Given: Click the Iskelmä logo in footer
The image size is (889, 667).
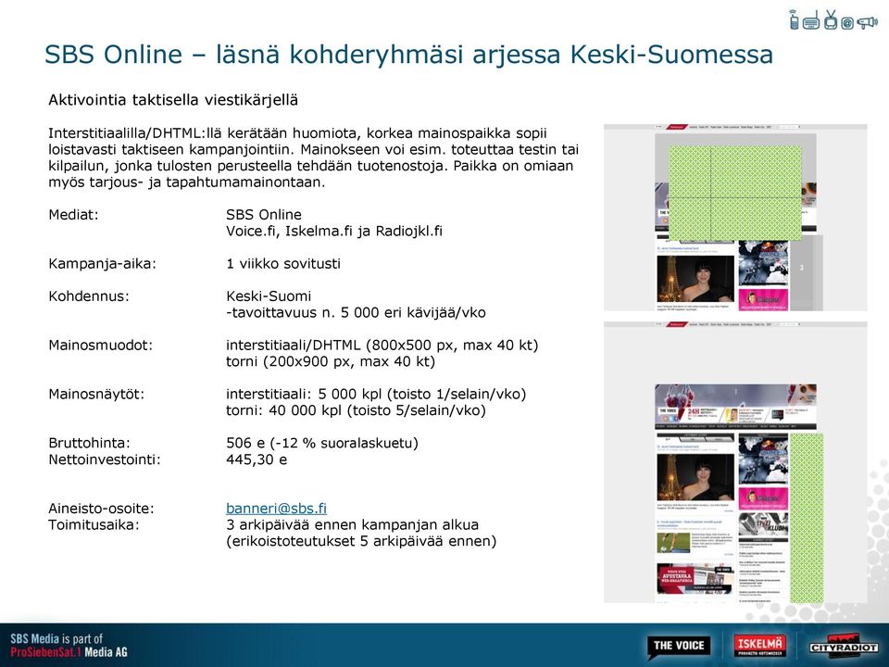Looking at the screenshot, I should point(759,645).
